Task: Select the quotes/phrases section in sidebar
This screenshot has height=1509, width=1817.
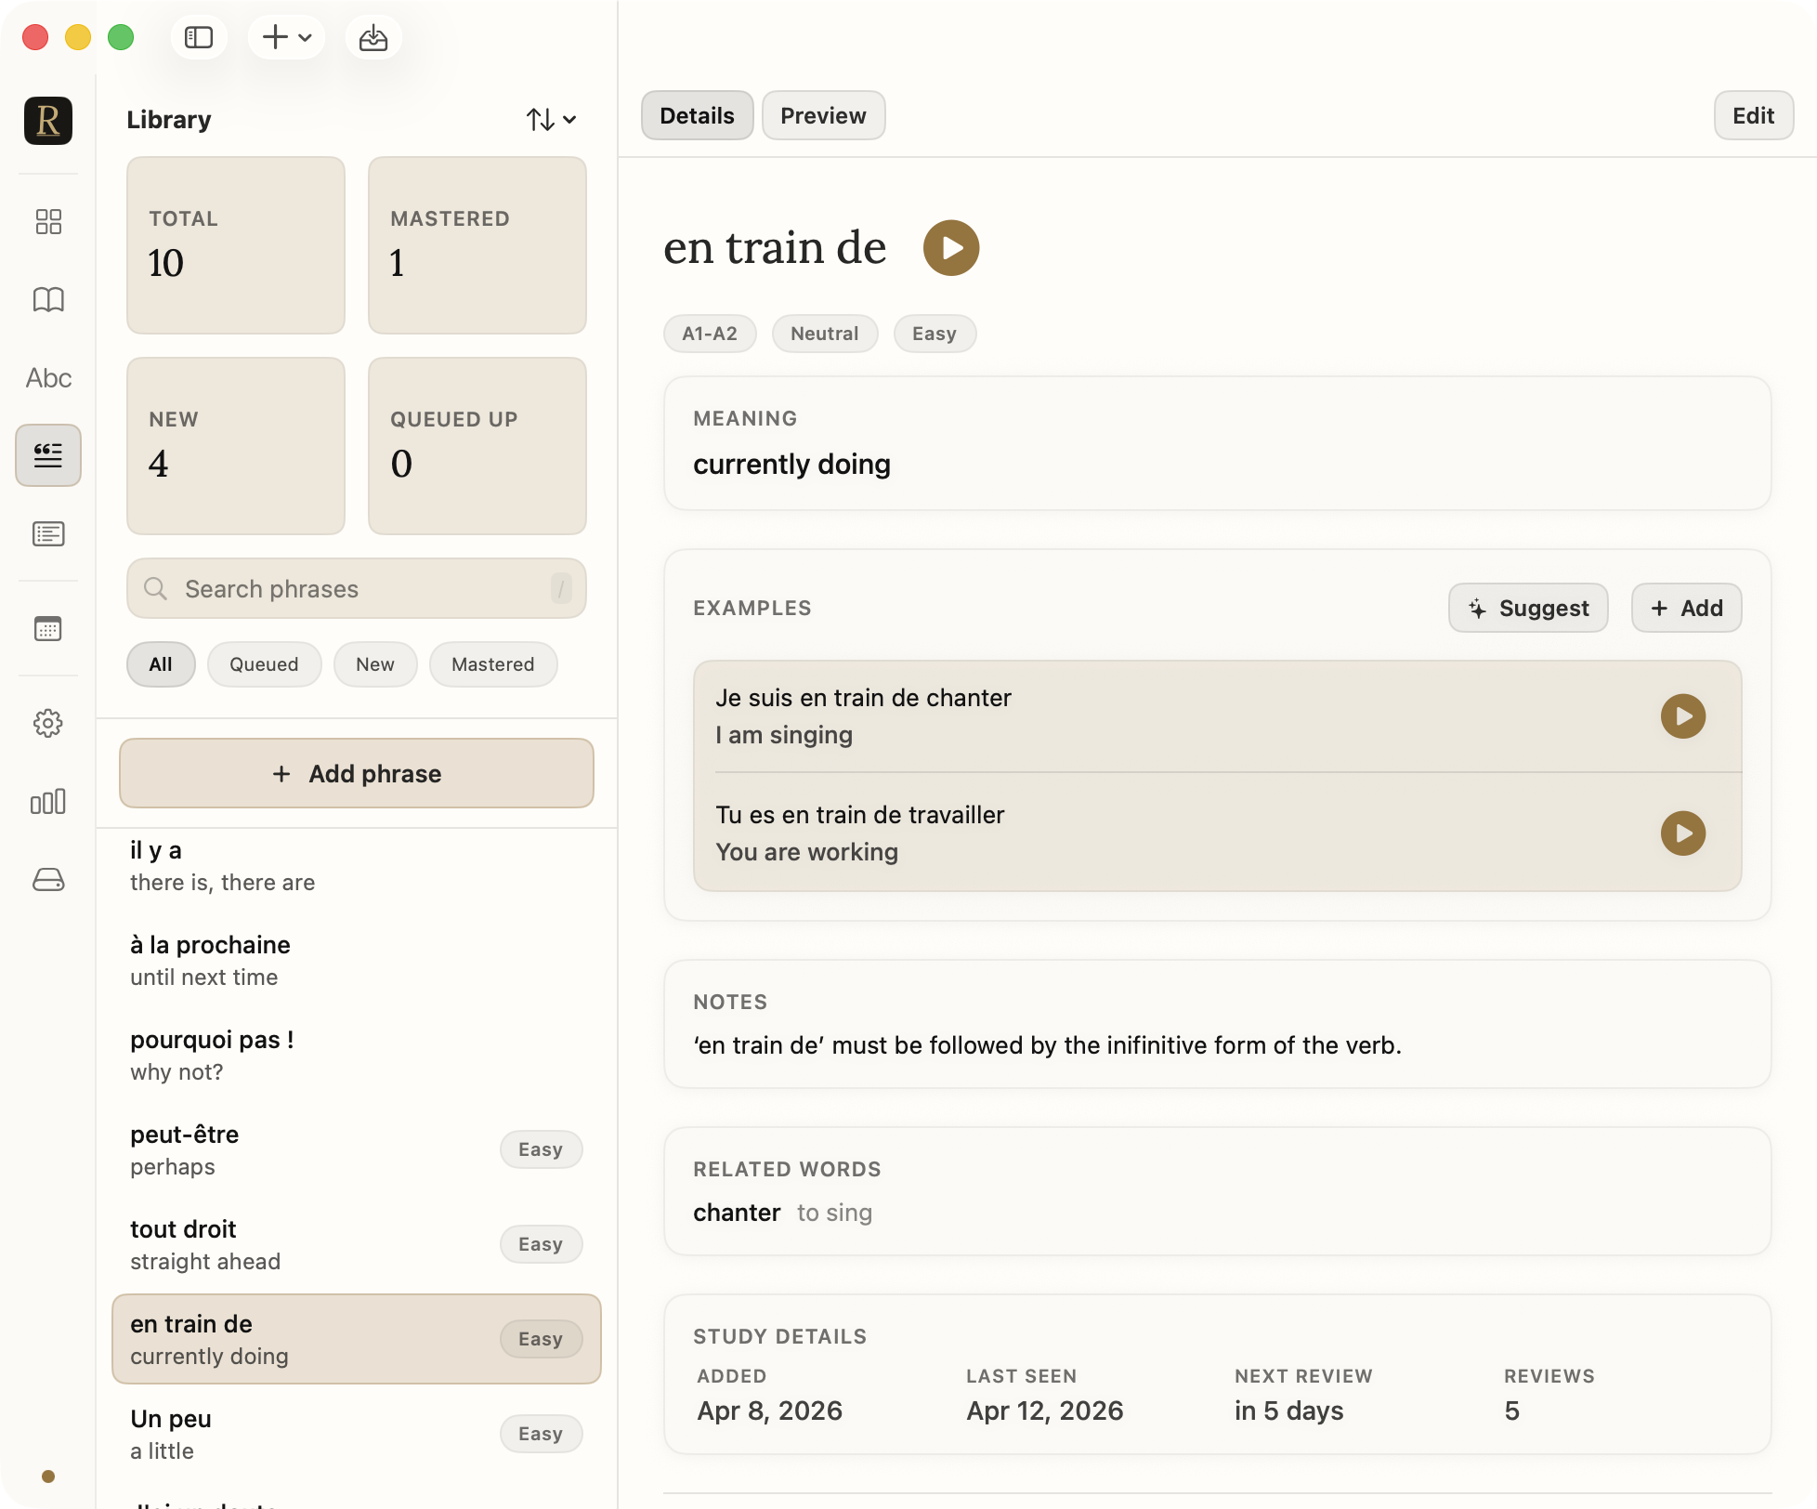Action: (x=48, y=455)
